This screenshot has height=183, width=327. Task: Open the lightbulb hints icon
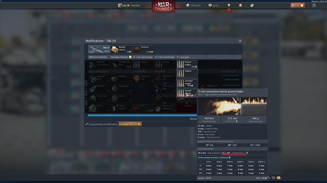(x=229, y=5)
